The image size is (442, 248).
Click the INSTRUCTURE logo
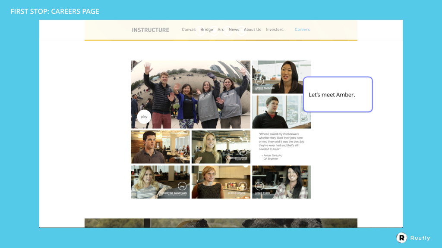pyautogui.click(x=151, y=30)
